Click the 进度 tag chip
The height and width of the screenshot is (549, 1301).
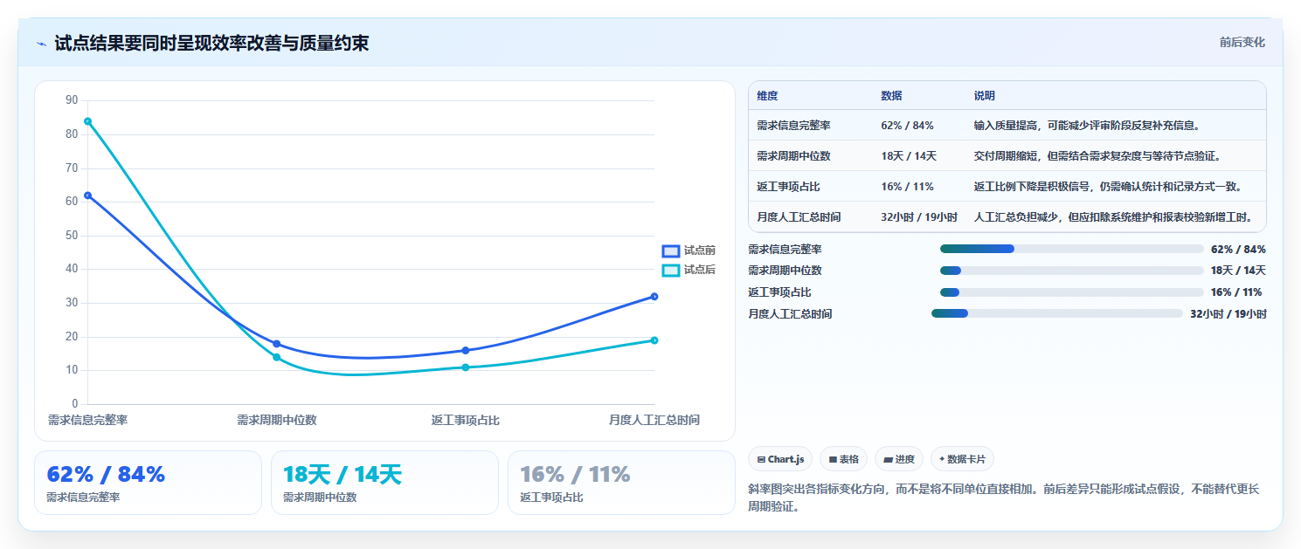(899, 459)
